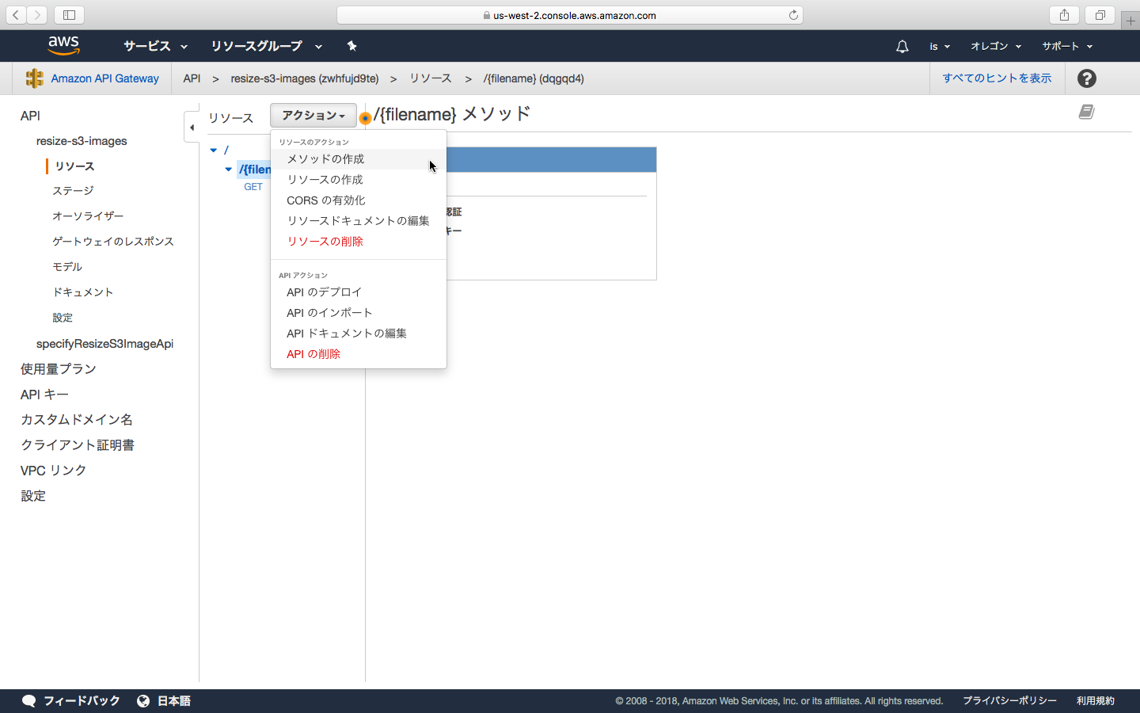Show all tabs with the tab overview icon
The width and height of the screenshot is (1140, 713).
[x=1100, y=15]
